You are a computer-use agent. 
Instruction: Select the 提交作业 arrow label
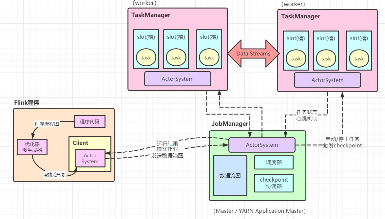tap(167, 149)
